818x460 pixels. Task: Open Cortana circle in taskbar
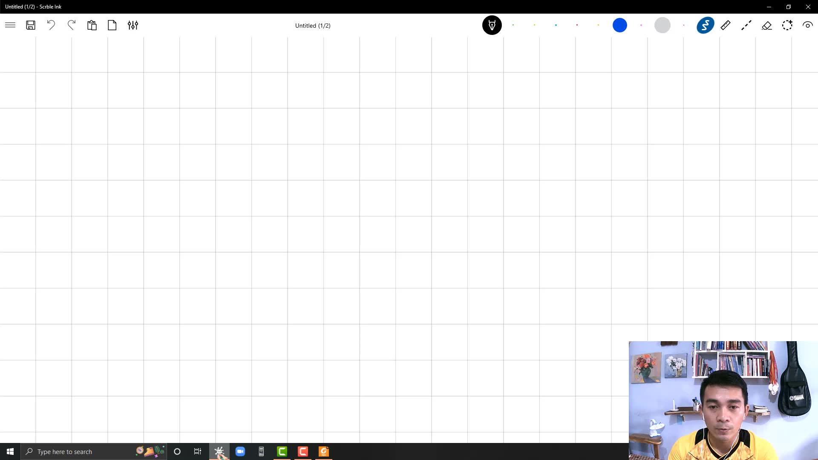(x=177, y=451)
